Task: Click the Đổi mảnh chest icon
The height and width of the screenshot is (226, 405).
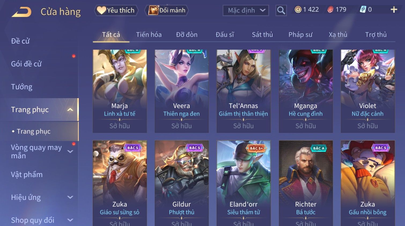Action: [x=153, y=10]
